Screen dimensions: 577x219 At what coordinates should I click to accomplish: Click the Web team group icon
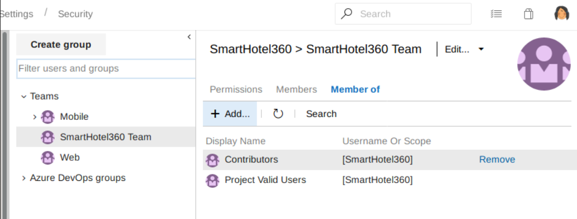[x=48, y=157]
